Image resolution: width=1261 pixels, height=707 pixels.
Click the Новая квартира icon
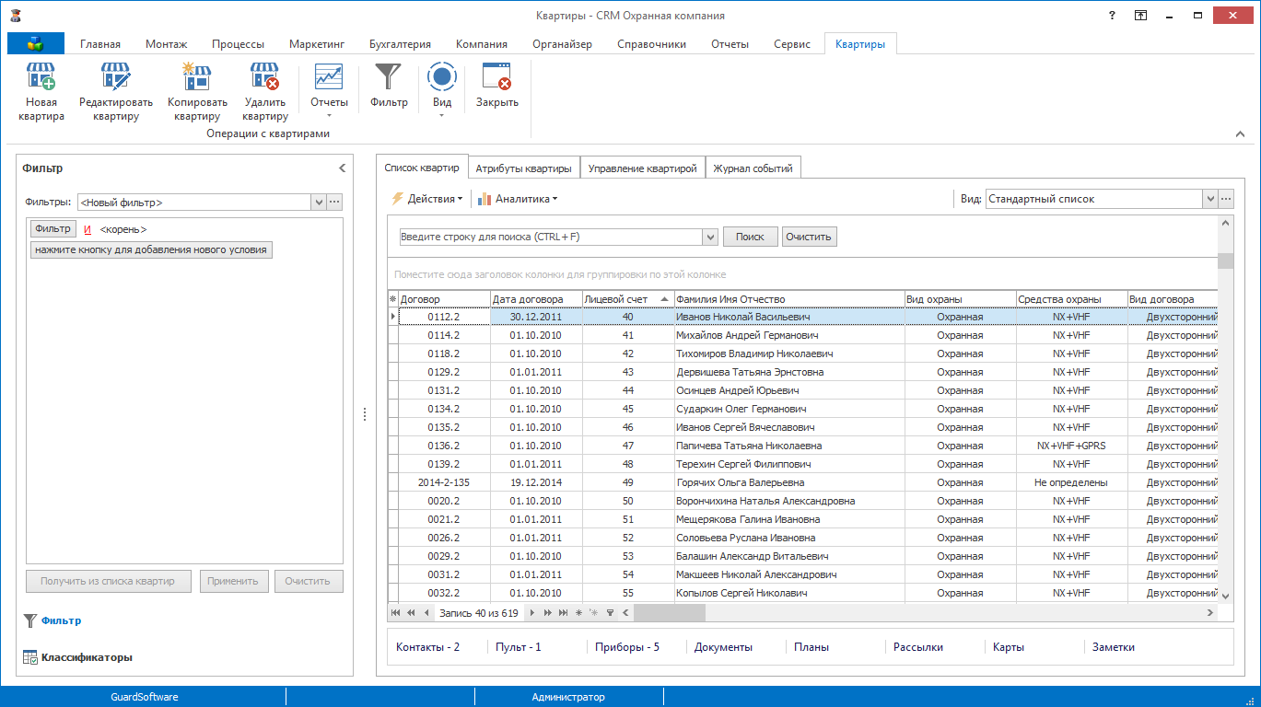click(41, 76)
